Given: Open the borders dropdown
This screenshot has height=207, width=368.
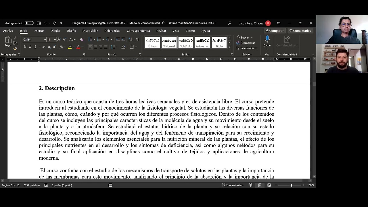Looking at the screenshot, I should click(x=136, y=47).
